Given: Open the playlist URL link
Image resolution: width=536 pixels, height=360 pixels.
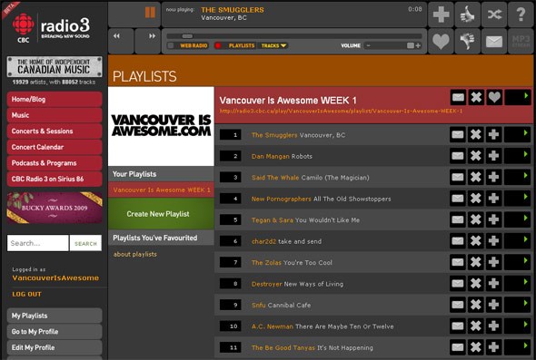Looking at the screenshot, I should click(x=341, y=111).
